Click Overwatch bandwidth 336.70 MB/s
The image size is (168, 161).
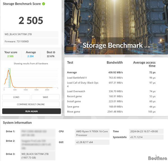coord(116,91)
